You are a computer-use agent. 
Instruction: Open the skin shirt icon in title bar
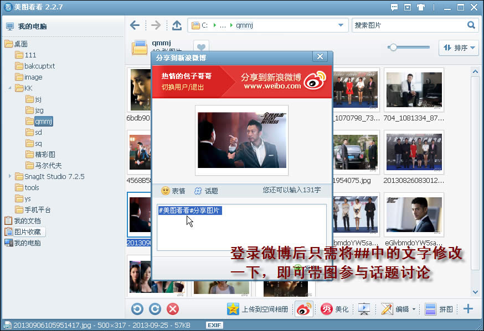(421, 7)
